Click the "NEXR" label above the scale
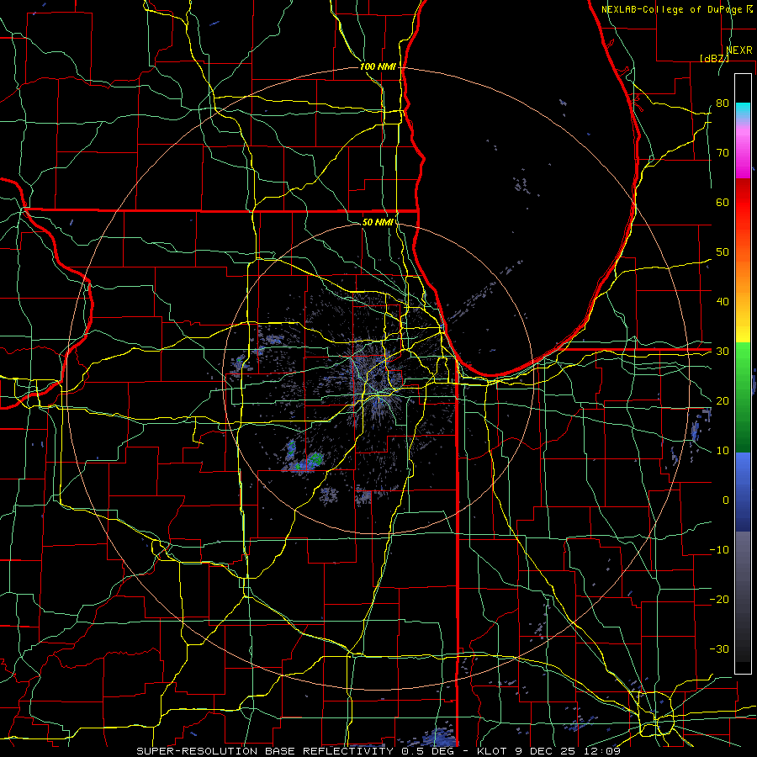757x757 pixels. (739, 50)
